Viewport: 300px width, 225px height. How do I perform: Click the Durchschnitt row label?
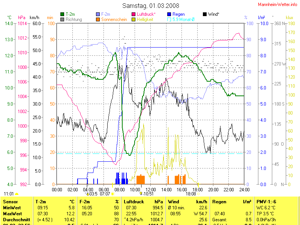click(x=16, y=220)
